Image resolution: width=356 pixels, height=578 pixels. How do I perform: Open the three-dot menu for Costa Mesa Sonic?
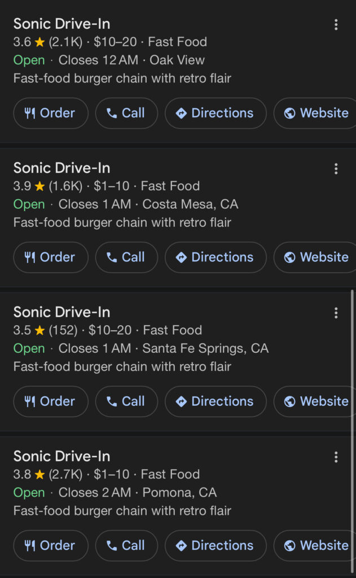coord(336,168)
